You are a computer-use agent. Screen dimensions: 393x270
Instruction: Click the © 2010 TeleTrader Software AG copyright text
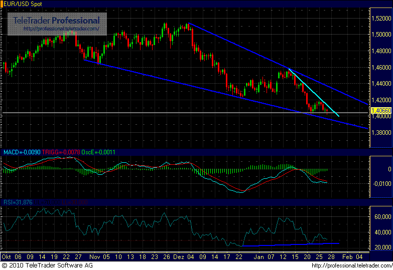47,265
